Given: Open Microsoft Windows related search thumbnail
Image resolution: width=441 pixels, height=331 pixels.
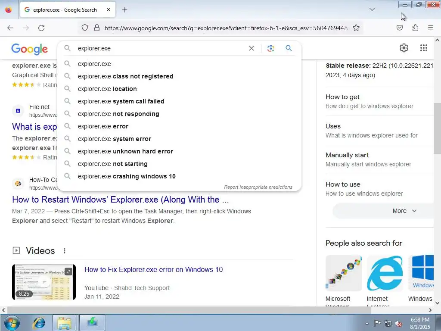Looking at the screenshot, I should pyautogui.click(x=343, y=273).
